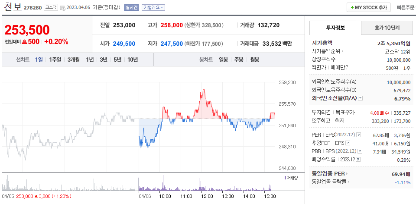Click the help icon next to 추정PER EPS
The height and width of the screenshot is (204, 416).
pyautogui.click(x=348, y=143)
